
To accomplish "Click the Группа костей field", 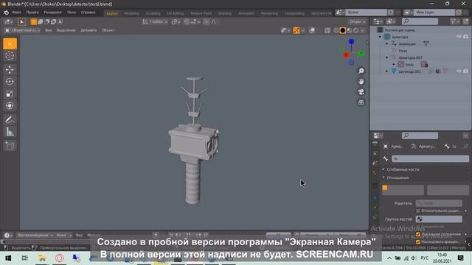I will [x=439, y=219].
